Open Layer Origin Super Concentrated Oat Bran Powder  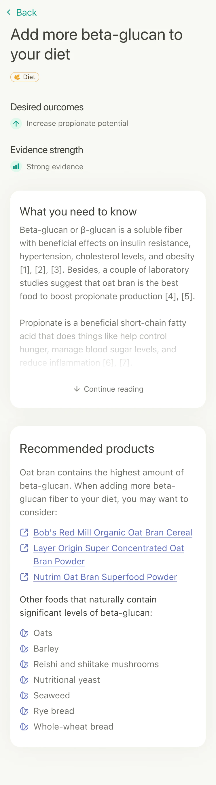[109, 555]
